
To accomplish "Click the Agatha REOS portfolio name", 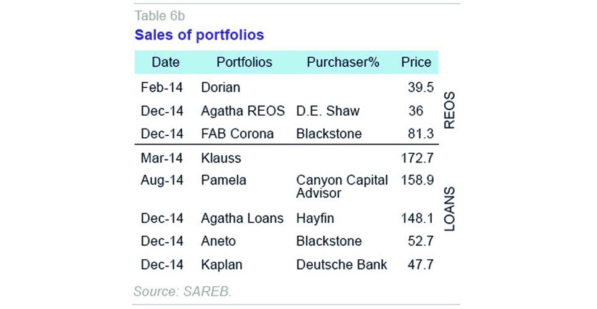I will coord(243,111).
